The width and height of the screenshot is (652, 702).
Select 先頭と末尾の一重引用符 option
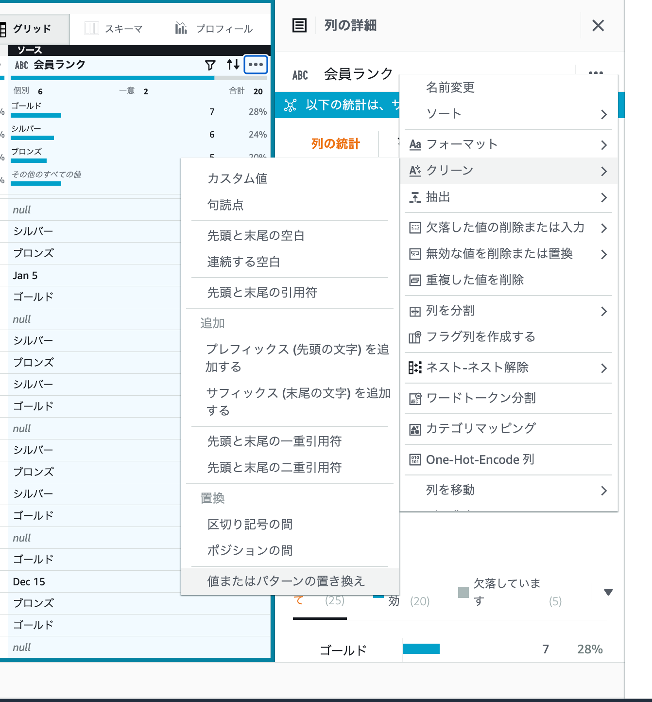tap(275, 441)
